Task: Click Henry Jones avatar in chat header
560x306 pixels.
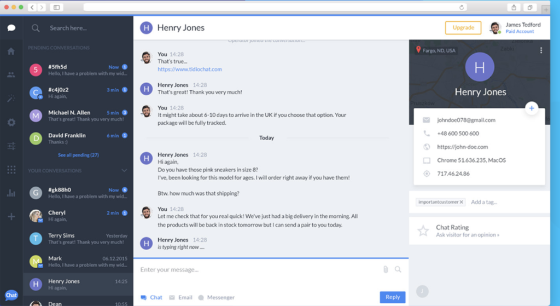Action: [x=146, y=27]
